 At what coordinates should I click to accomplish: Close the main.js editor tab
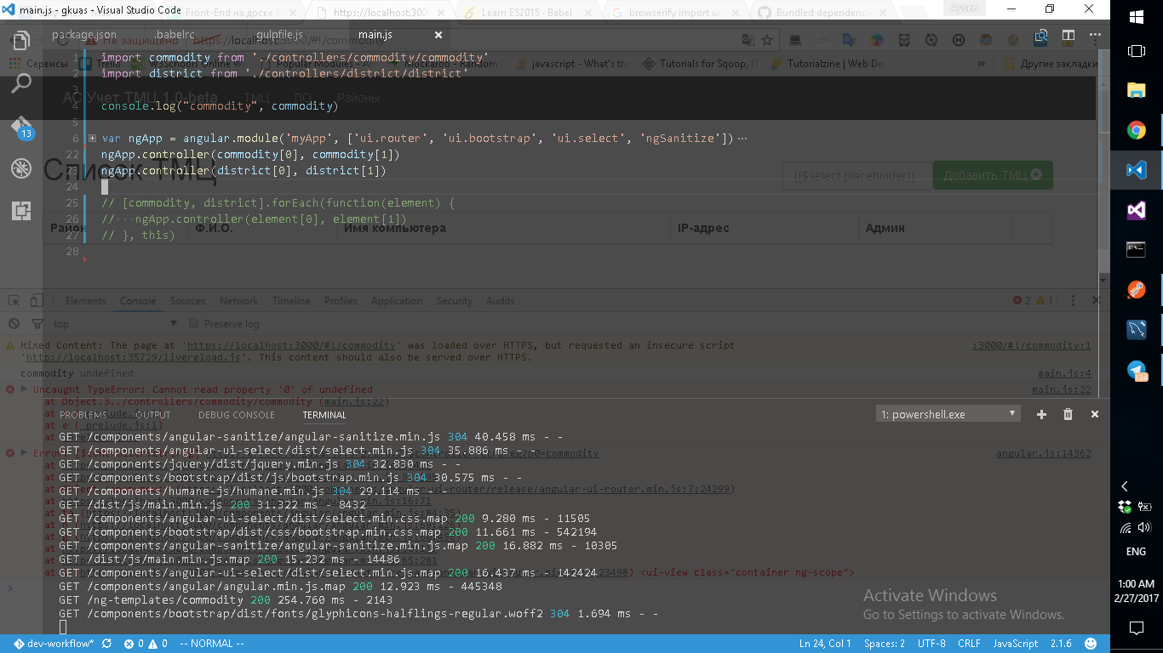[438, 35]
